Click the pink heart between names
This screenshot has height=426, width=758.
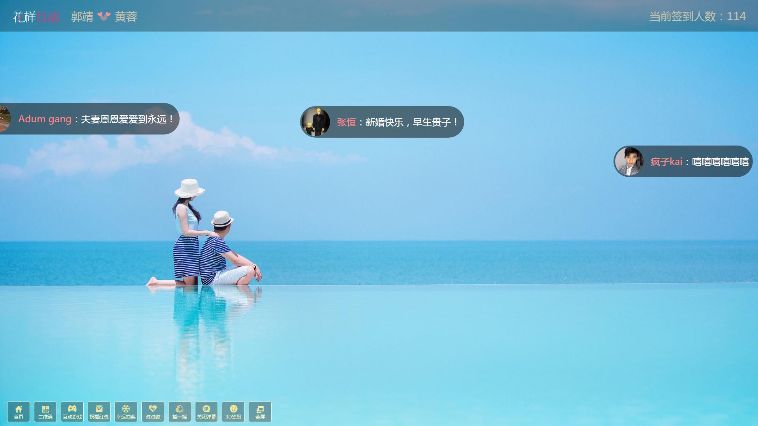[x=104, y=16]
